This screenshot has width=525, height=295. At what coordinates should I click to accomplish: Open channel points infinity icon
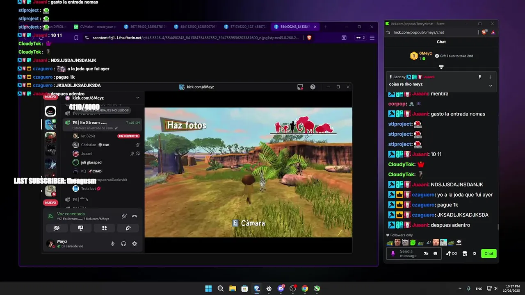click(451, 254)
